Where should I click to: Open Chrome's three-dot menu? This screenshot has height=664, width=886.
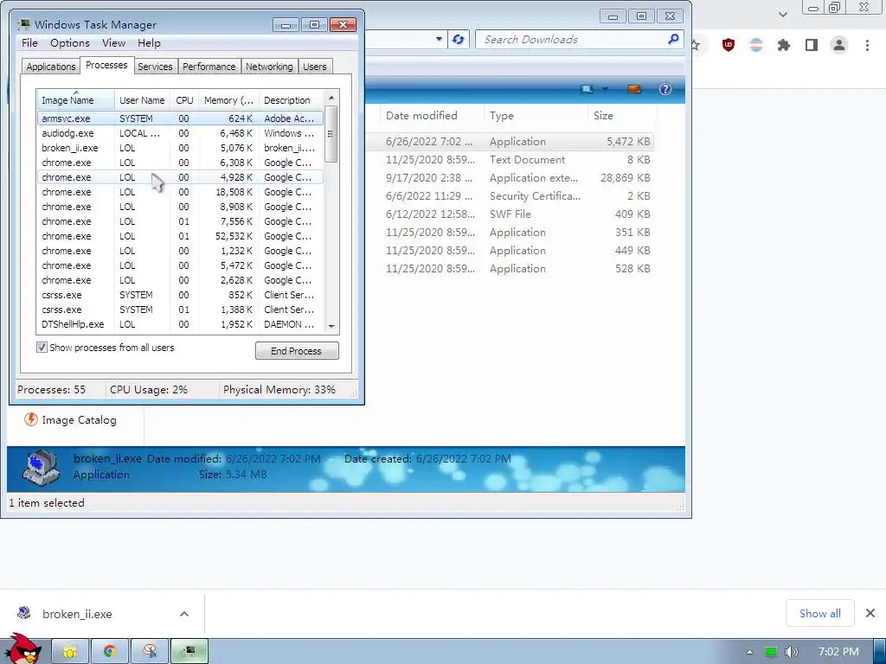point(867,45)
